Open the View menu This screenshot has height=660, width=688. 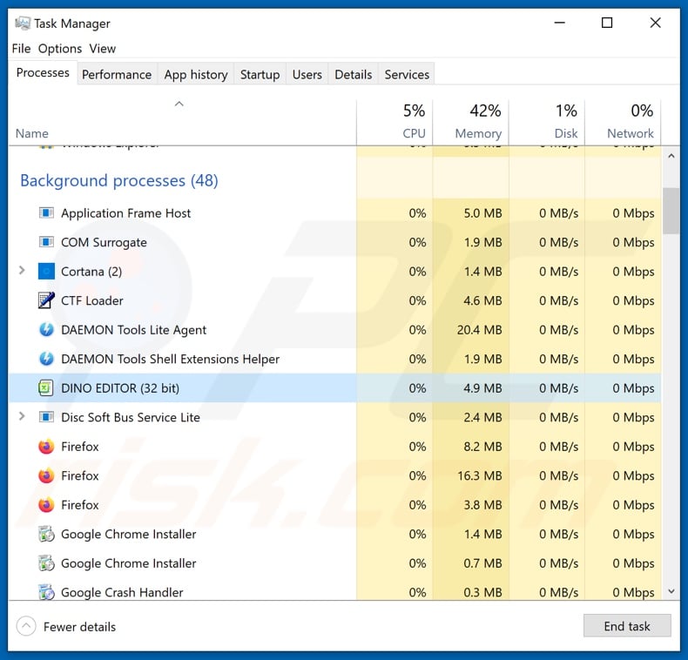point(103,48)
